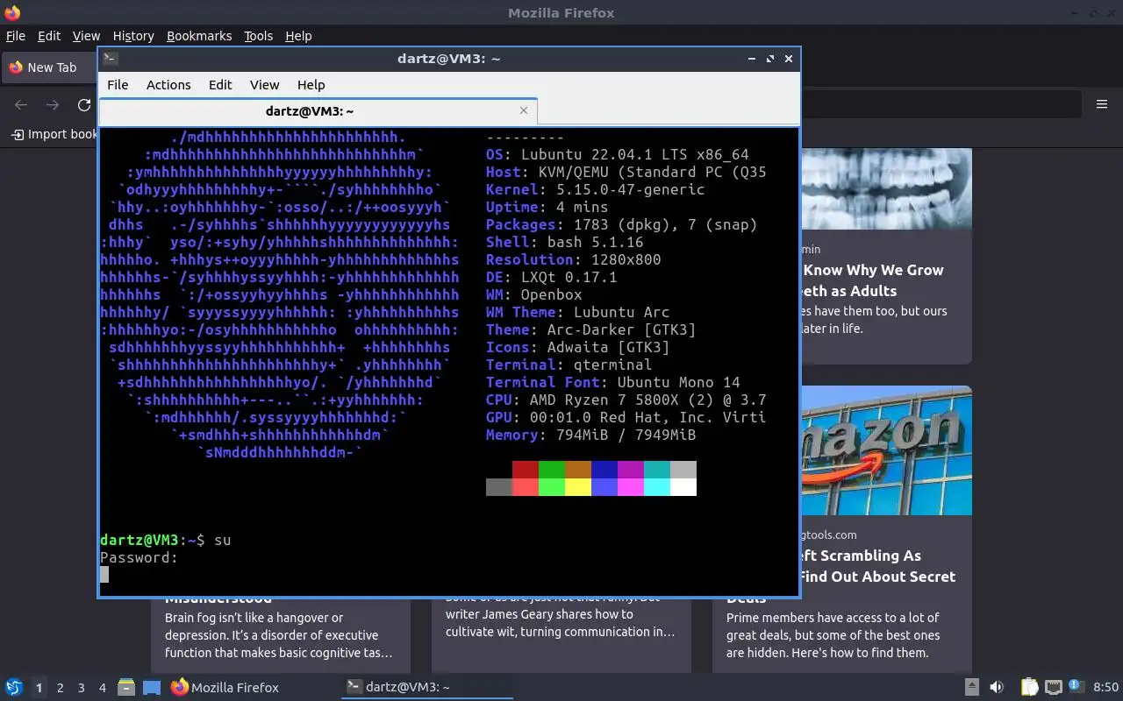Screen dimensions: 1123x701
Task: Switch to virtual desktop 2
Action: click(x=61, y=688)
